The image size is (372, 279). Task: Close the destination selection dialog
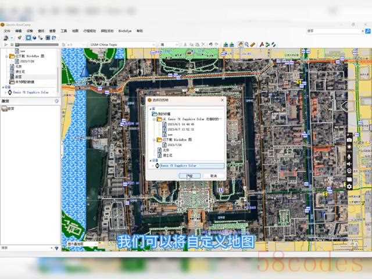pos(222,100)
